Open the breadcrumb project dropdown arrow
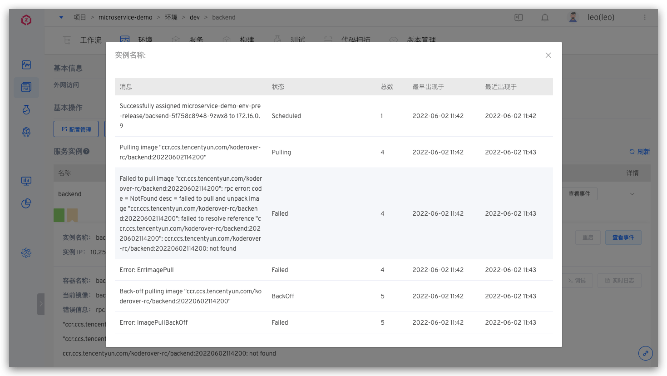This screenshot has height=376, width=667. tap(61, 17)
